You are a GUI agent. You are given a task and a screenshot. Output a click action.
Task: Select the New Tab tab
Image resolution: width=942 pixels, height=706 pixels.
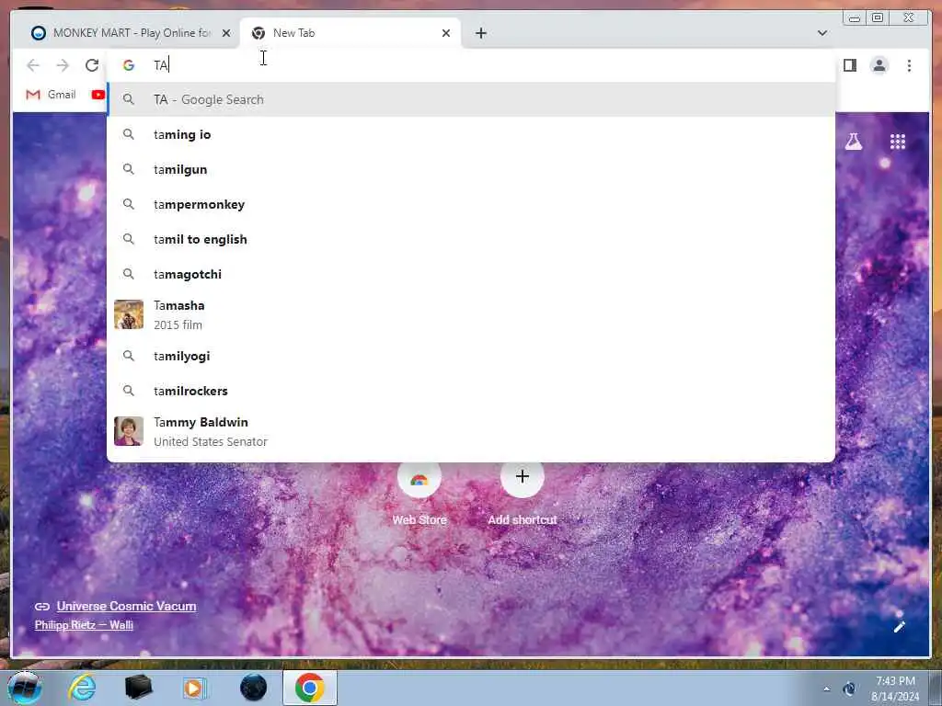pyautogui.click(x=350, y=33)
